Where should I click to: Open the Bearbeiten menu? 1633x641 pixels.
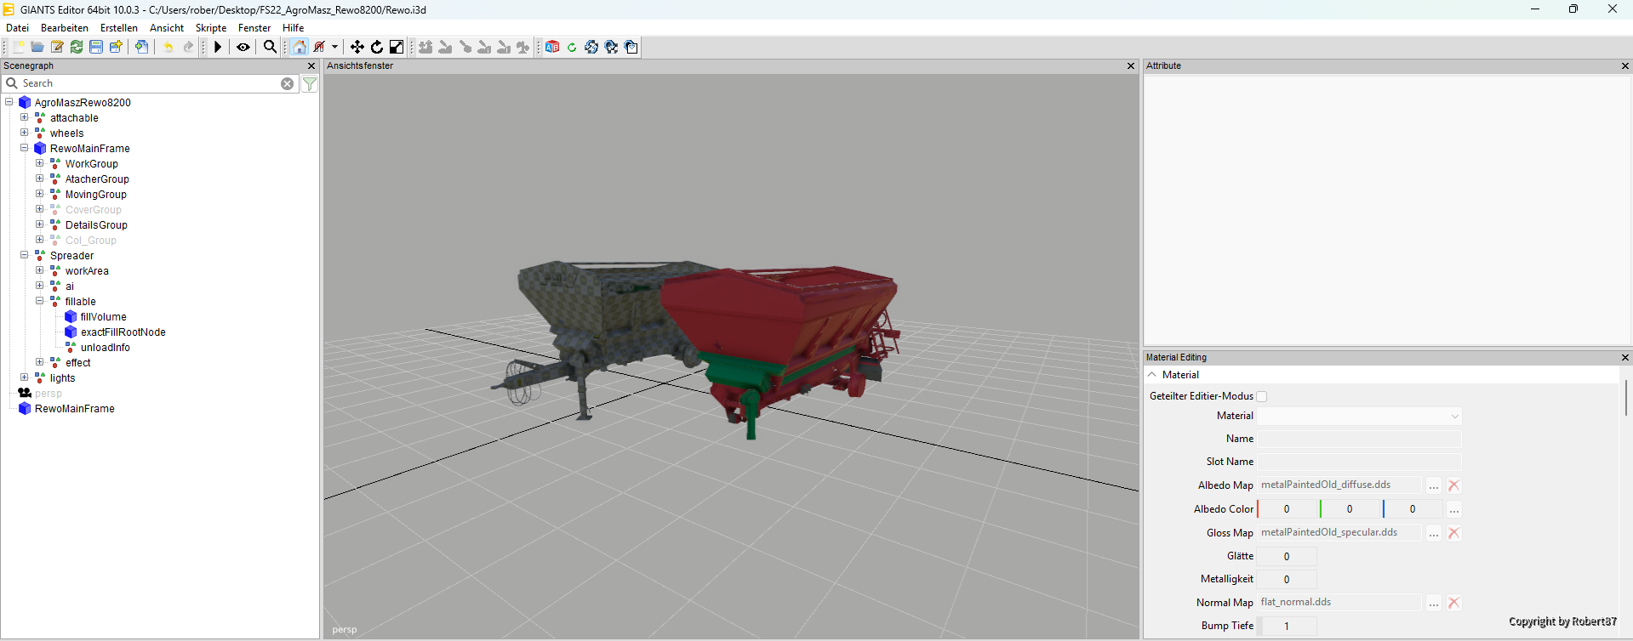(x=65, y=28)
